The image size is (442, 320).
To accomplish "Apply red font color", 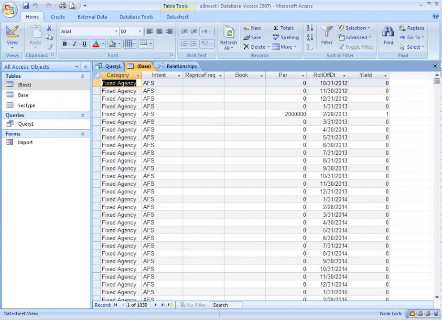I will tap(96, 43).
